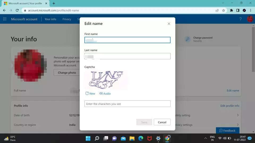The image size is (255, 143).
Task: Click the First name input field
Action: point(127,40)
